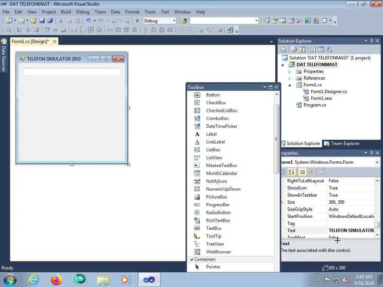Collapse the Form1.cs tree node
383x287 pixels.
click(290, 85)
